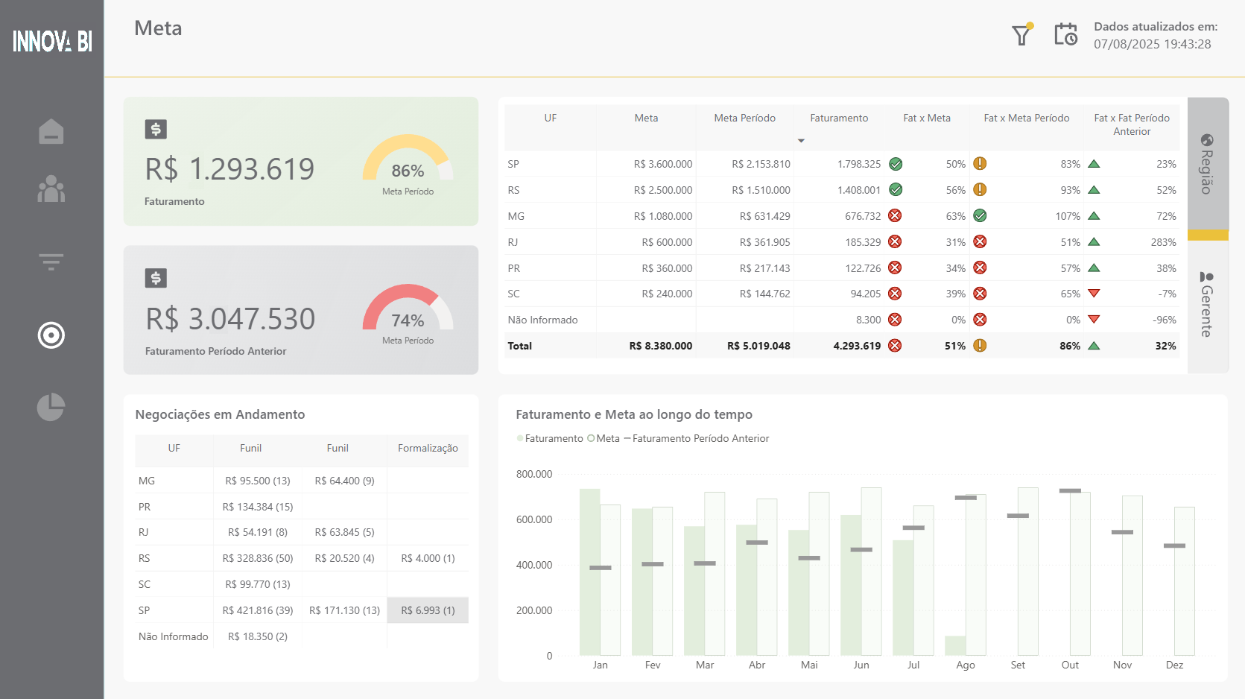Open the filter funnel icon in the header
The image size is (1245, 699).
[1021, 34]
